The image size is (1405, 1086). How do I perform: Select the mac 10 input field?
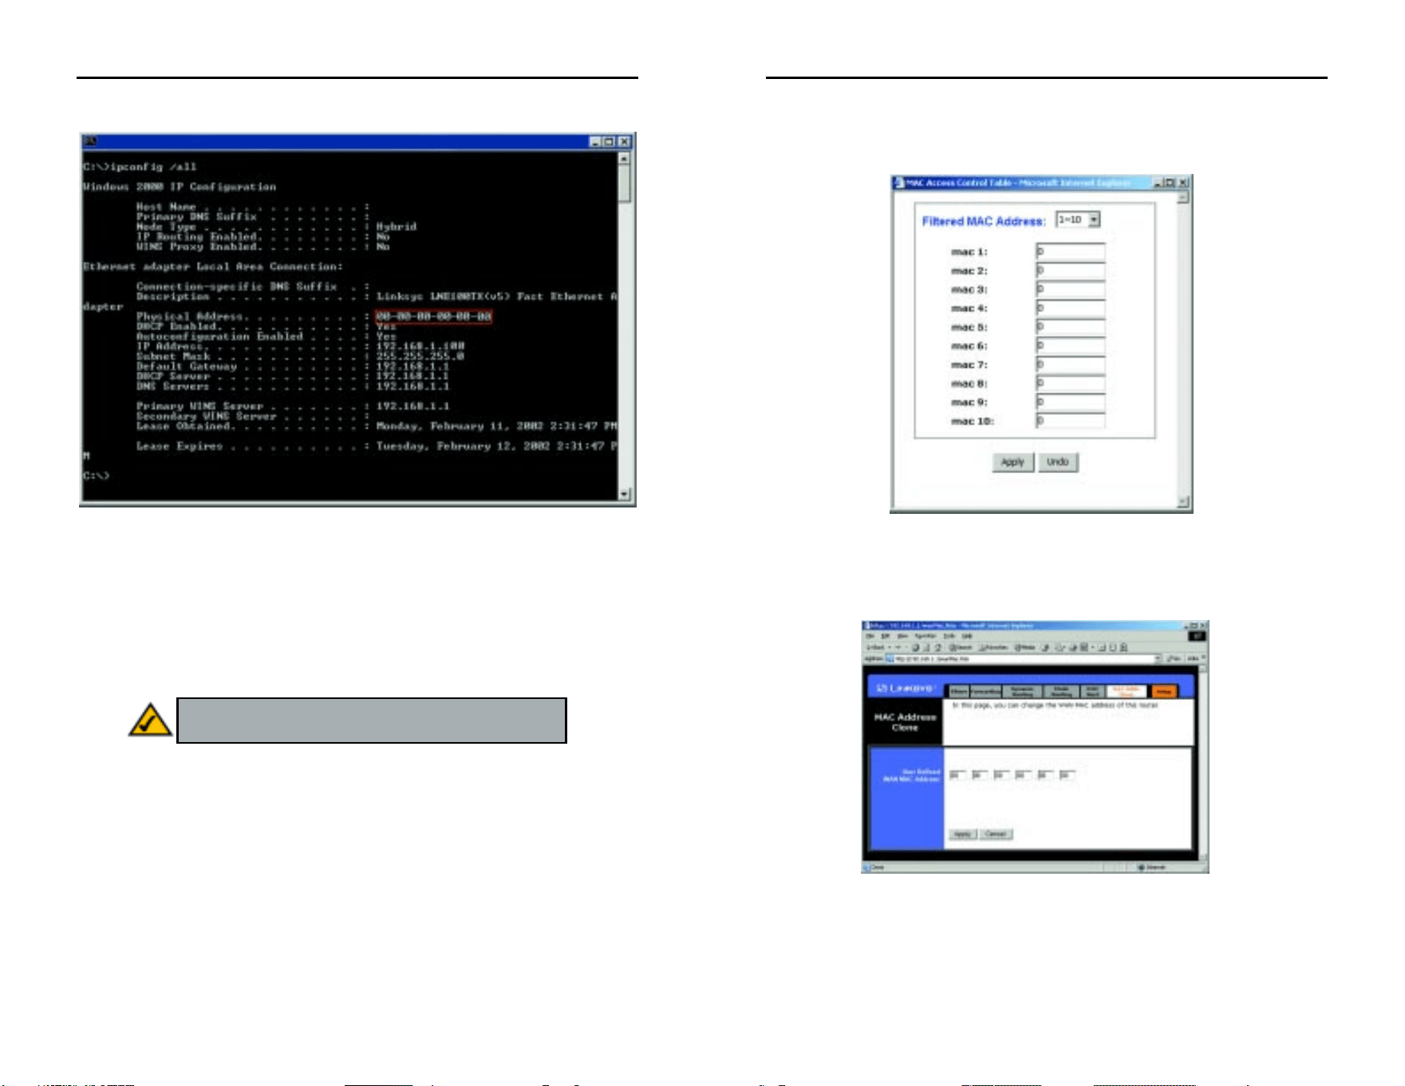click(1071, 421)
